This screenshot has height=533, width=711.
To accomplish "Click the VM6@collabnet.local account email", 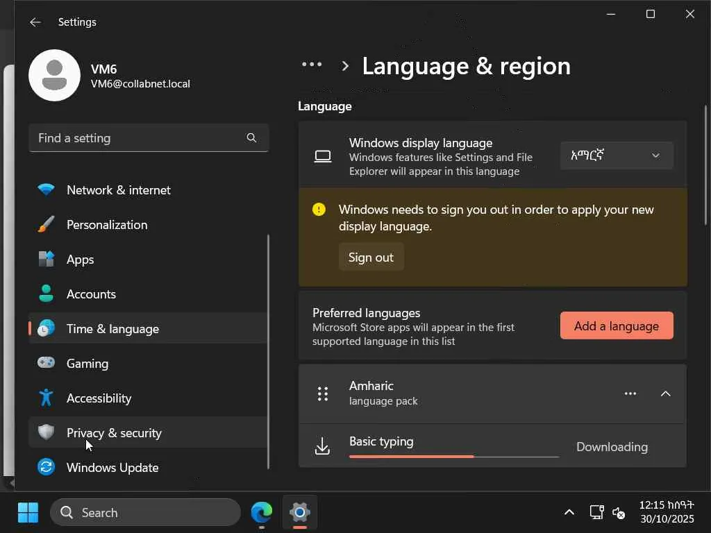I will [x=140, y=84].
